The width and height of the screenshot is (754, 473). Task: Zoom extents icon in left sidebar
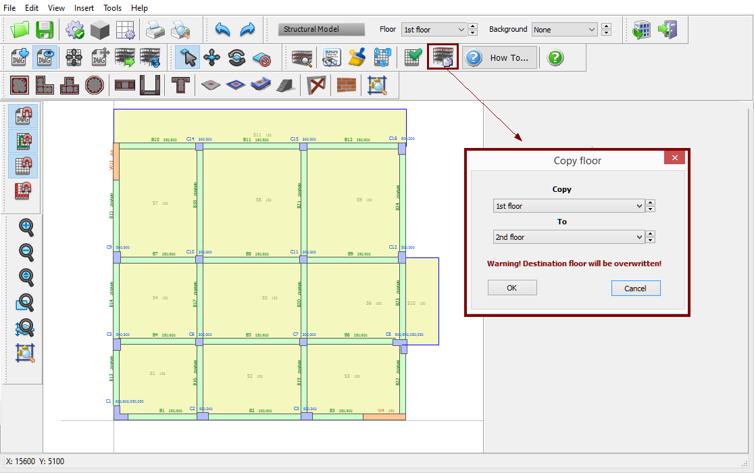25,353
